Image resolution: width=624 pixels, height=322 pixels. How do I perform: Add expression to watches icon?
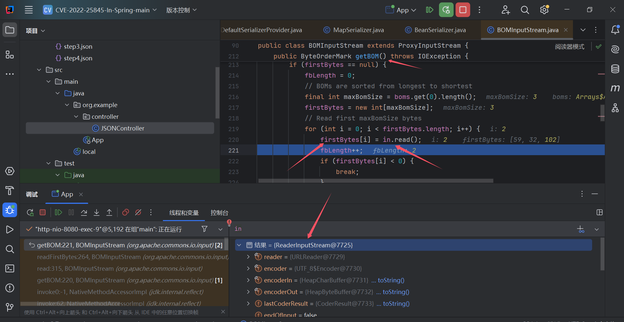[580, 229]
